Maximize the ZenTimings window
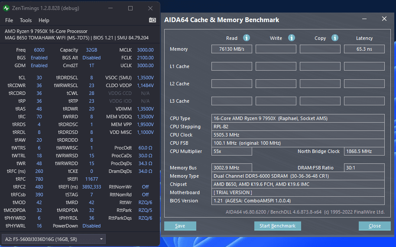The height and width of the screenshot is (247, 396). coord(130,8)
